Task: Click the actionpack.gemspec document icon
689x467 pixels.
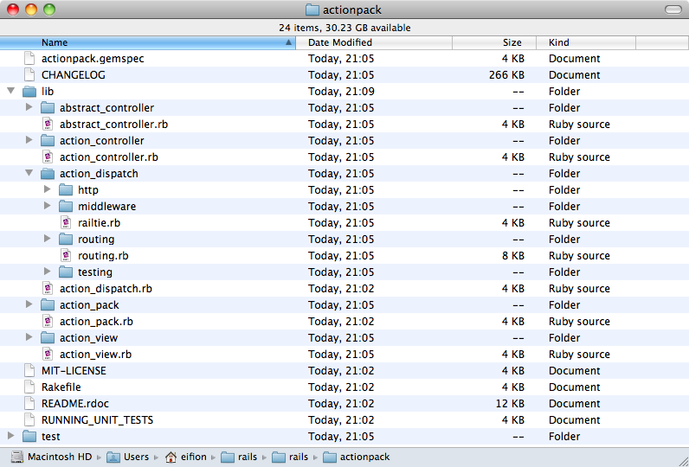Action: [29, 59]
